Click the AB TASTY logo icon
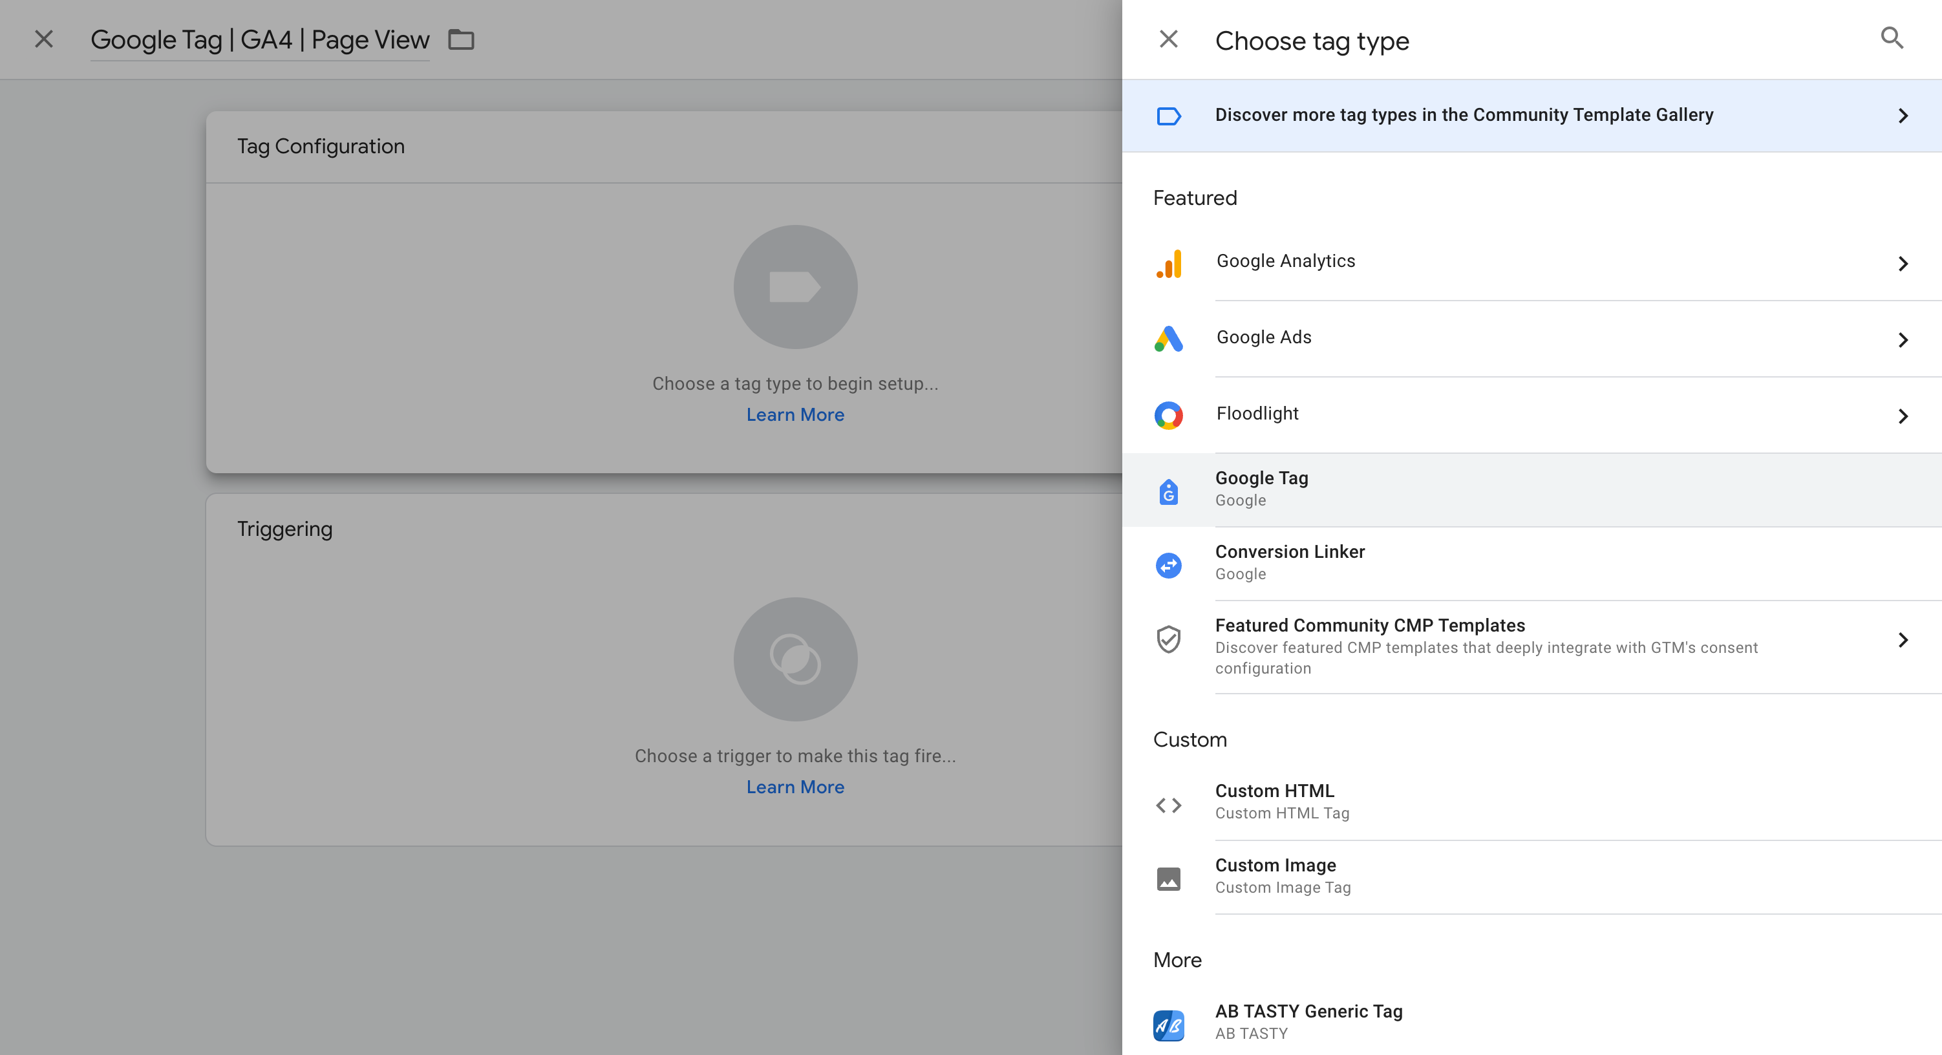 pyautogui.click(x=1169, y=1025)
